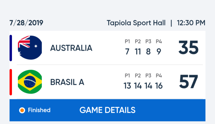The width and height of the screenshot is (215, 124).
Task: Select Australia's P1 score of 7
Action: (x=127, y=52)
